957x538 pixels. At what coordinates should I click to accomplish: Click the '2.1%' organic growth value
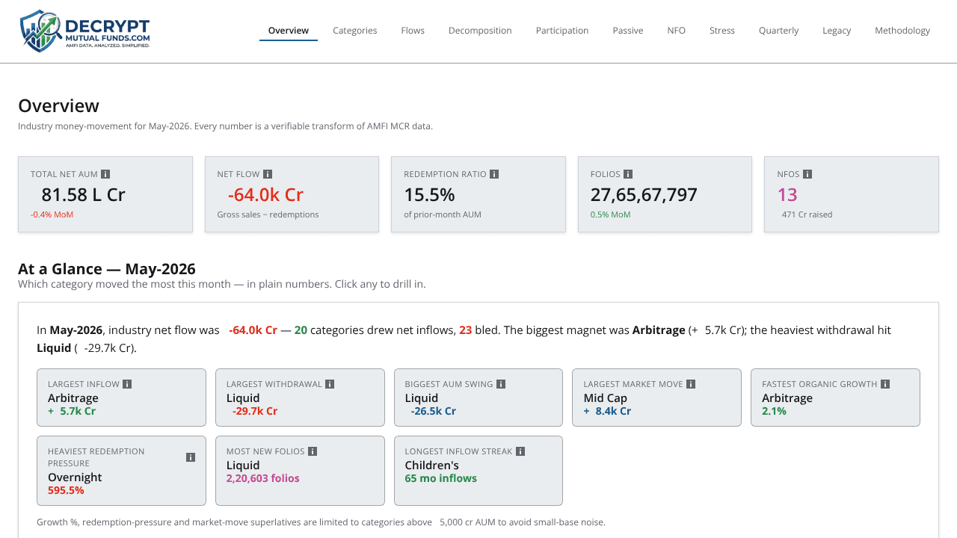tap(774, 411)
